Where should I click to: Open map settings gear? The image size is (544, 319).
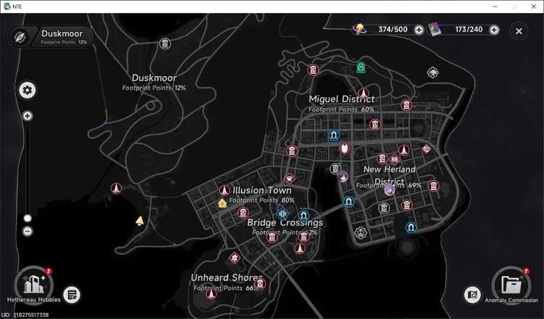[27, 91]
